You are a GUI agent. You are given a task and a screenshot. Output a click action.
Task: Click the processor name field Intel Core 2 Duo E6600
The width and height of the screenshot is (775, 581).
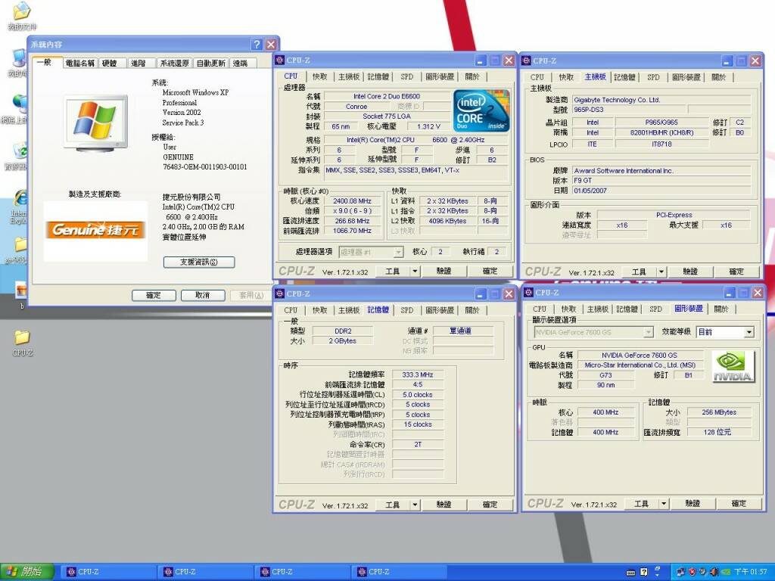(x=387, y=96)
